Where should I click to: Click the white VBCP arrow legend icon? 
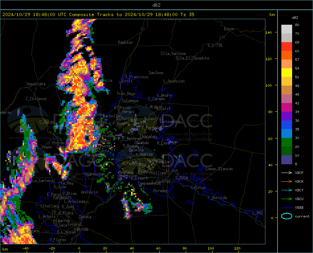tap(287, 173)
